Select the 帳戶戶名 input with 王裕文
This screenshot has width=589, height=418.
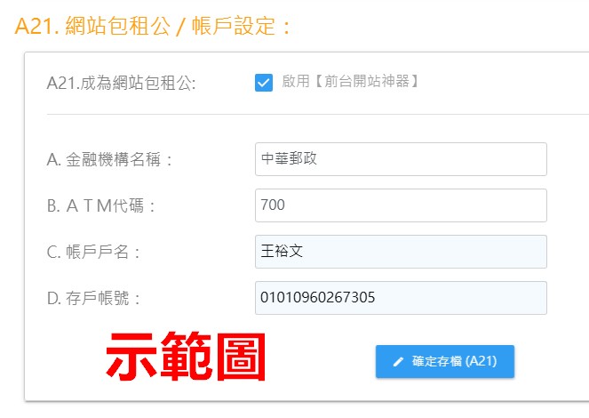[401, 252]
